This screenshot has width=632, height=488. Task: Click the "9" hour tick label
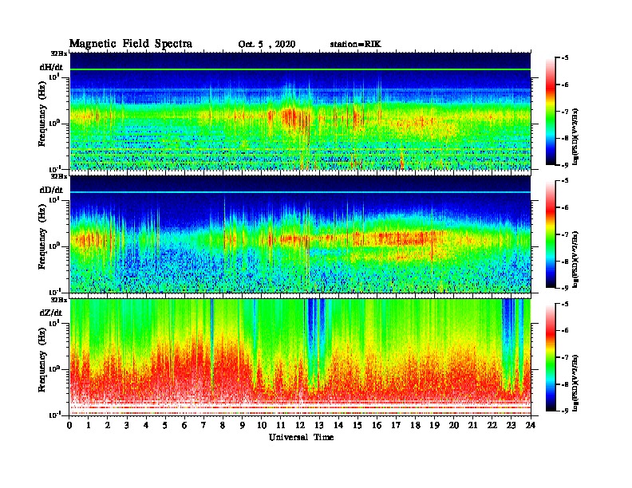tap(243, 425)
